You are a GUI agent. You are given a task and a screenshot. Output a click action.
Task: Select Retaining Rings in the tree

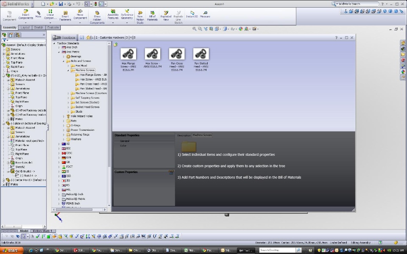coord(80,135)
